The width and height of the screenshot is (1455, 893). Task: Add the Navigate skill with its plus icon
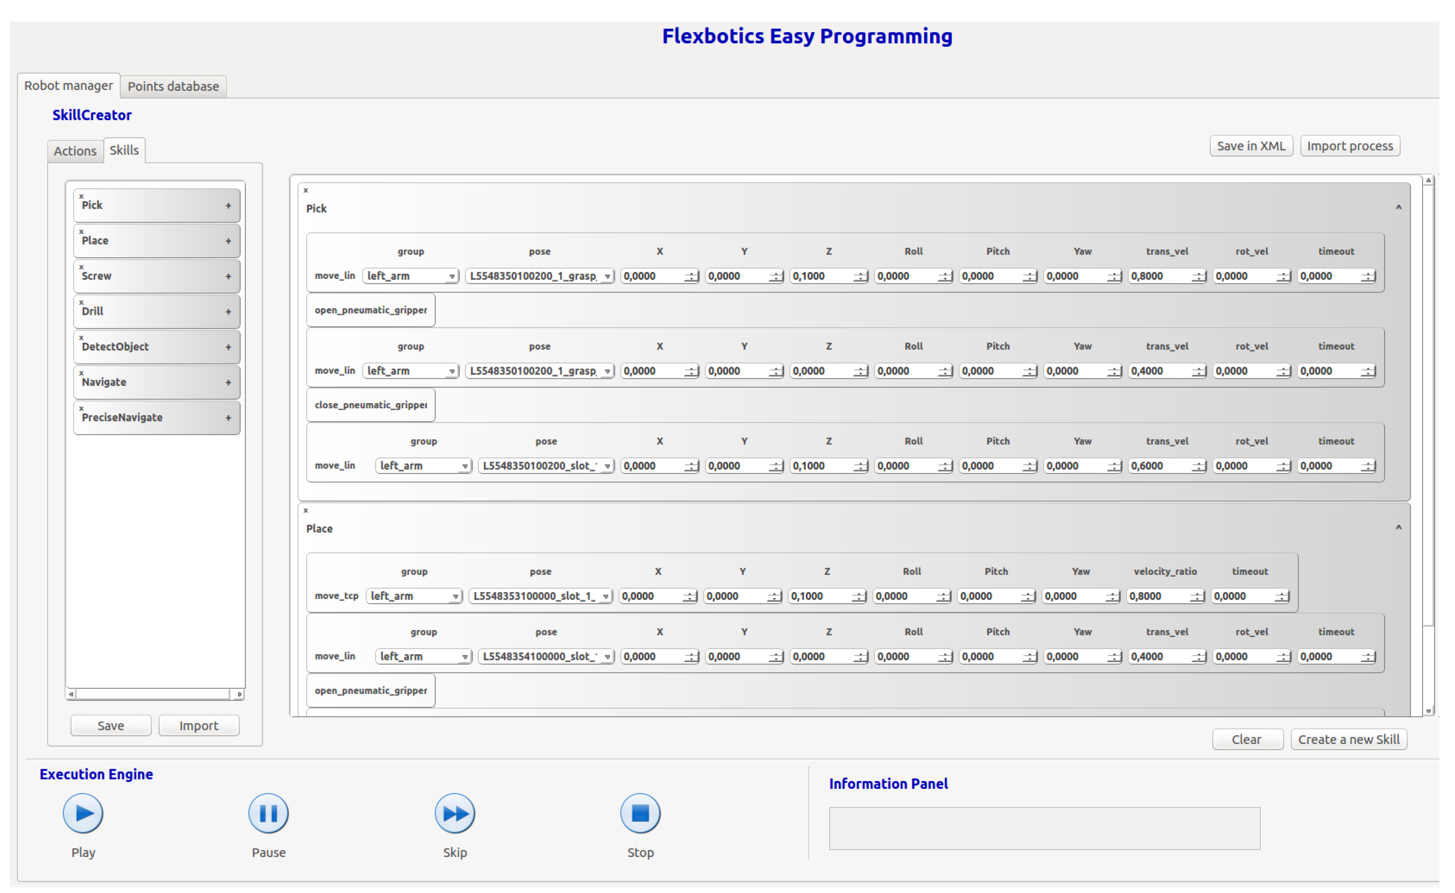click(x=228, y=383)
